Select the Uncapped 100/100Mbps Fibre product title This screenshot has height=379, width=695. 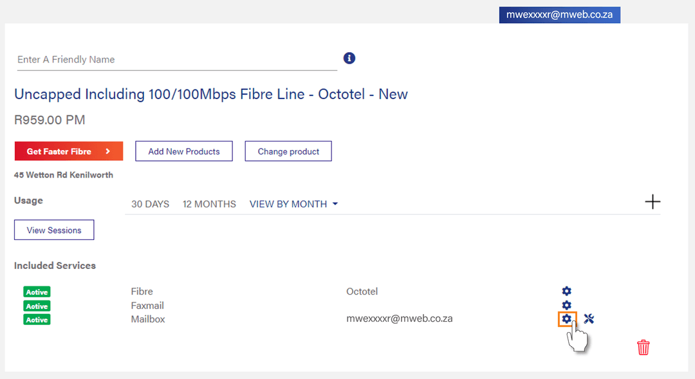[x=211, y=94]
